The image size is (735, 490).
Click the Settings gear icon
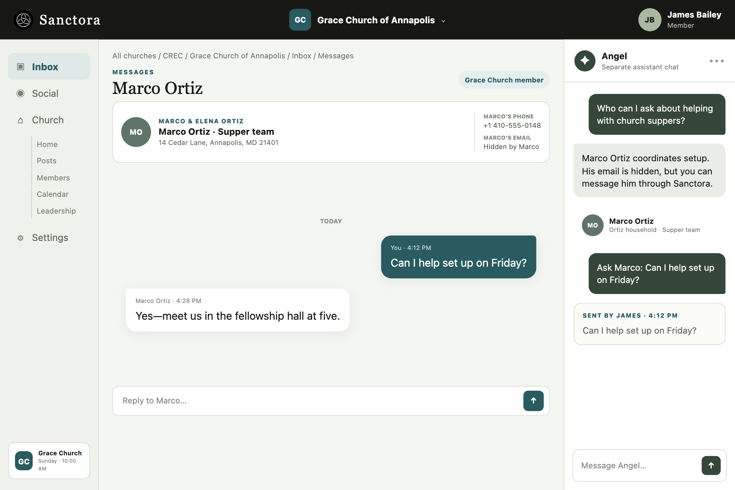(20, 238)
